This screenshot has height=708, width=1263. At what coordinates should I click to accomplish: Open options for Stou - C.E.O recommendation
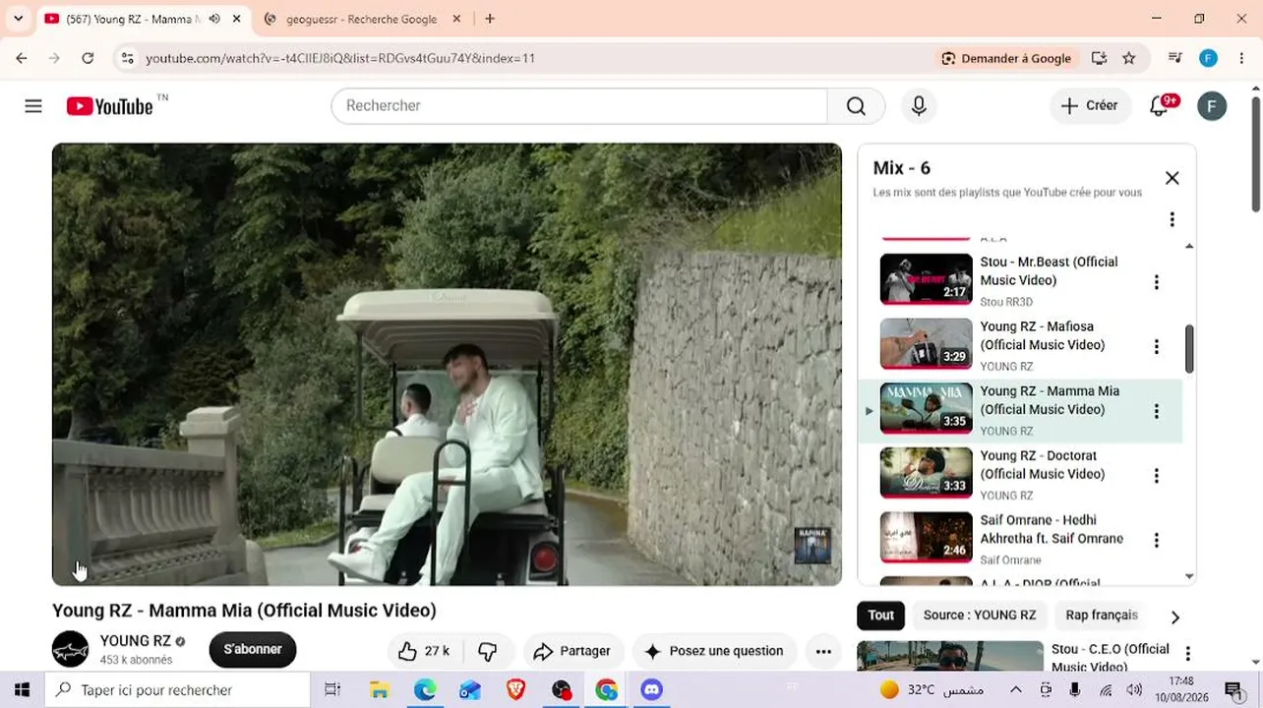click(x=1187, y=654)
